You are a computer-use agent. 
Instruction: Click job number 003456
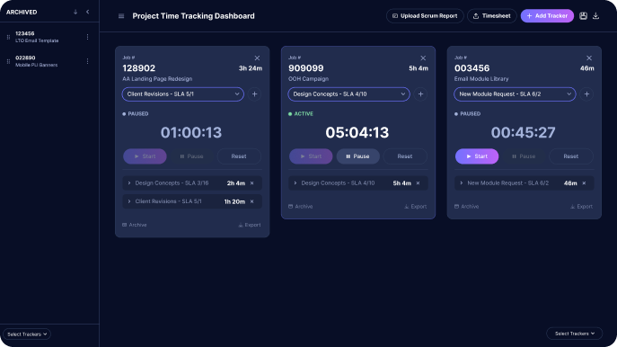(472, 68)
